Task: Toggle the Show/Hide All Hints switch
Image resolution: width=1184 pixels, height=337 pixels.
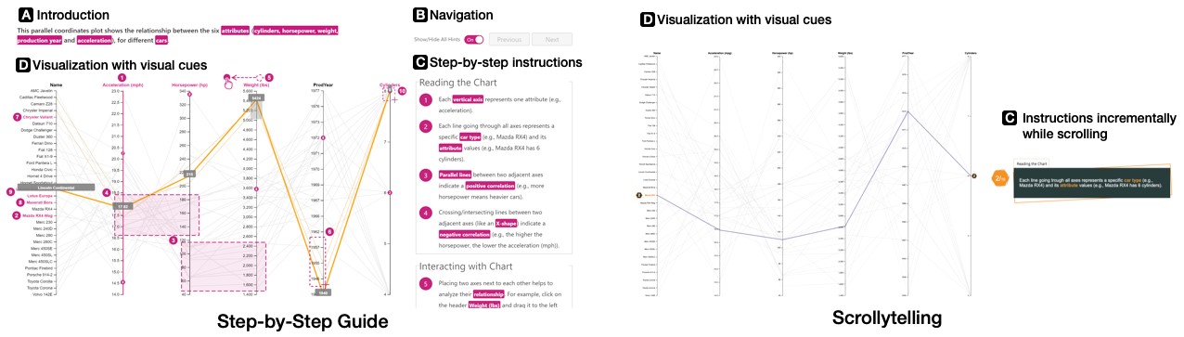Action: point(473,40)
